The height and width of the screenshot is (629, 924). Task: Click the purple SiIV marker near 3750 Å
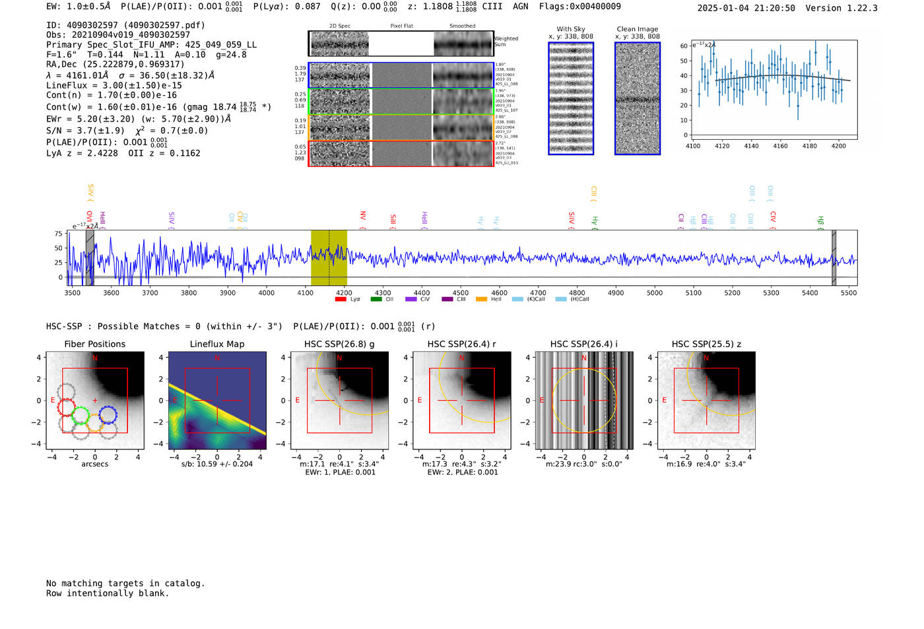click(x=172, y=220)
